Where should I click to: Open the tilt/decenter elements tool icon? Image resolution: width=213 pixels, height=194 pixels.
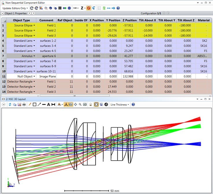[41, 8]
